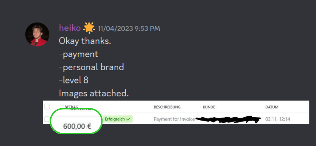Click the sun emoji badge beside heiko
This screenshot has height=146, width=316.
[x=89, y=28]
